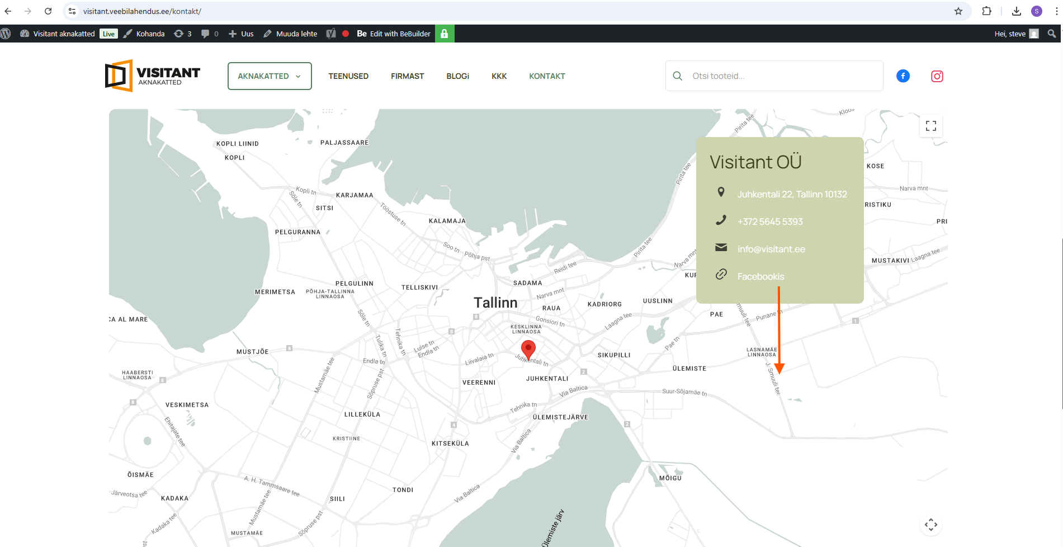The image size is (1063, 547).
Task: Open the Facebook social icon in header
Action: (x=903, y=76)
